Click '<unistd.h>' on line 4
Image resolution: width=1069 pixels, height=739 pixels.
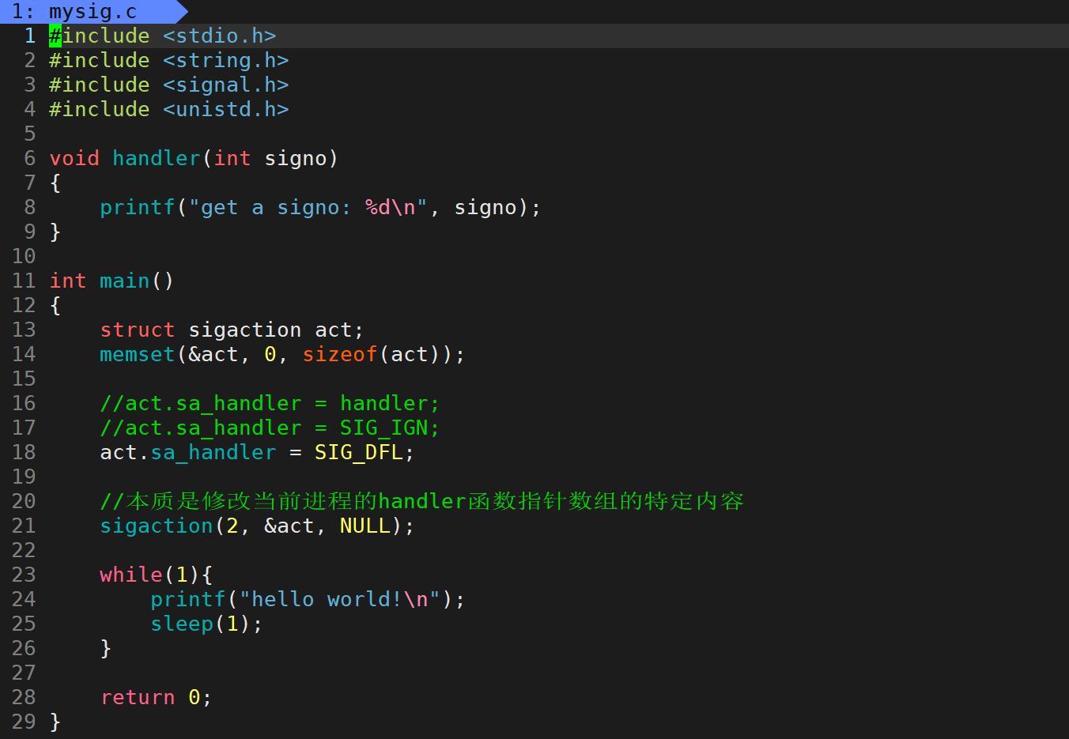226,110
